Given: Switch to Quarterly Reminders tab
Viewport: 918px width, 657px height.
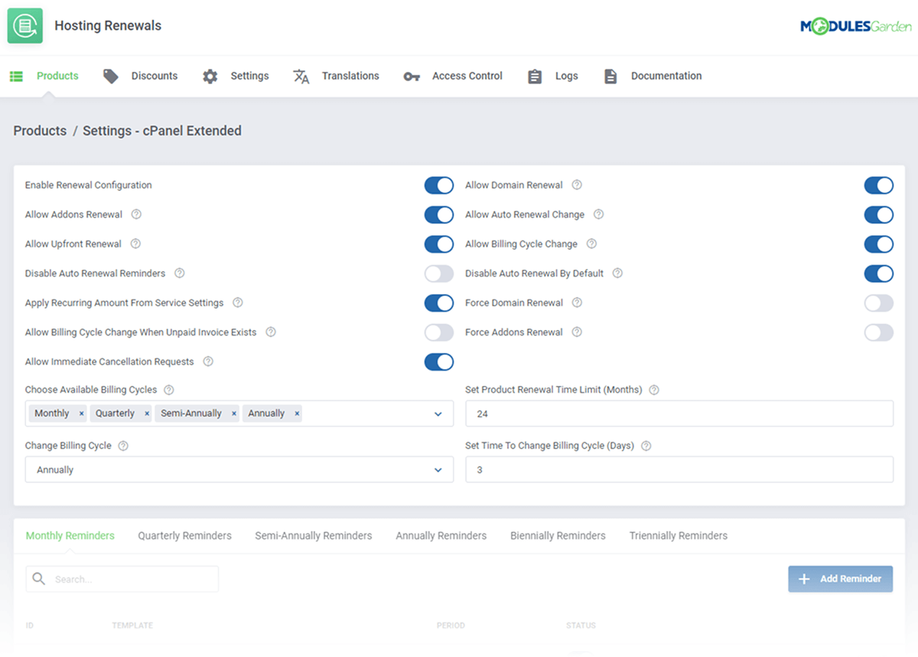Looking at the screenshot, I should point(184,536).
